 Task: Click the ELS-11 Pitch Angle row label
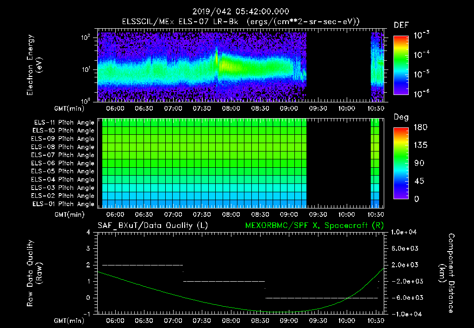click(64, 123)
